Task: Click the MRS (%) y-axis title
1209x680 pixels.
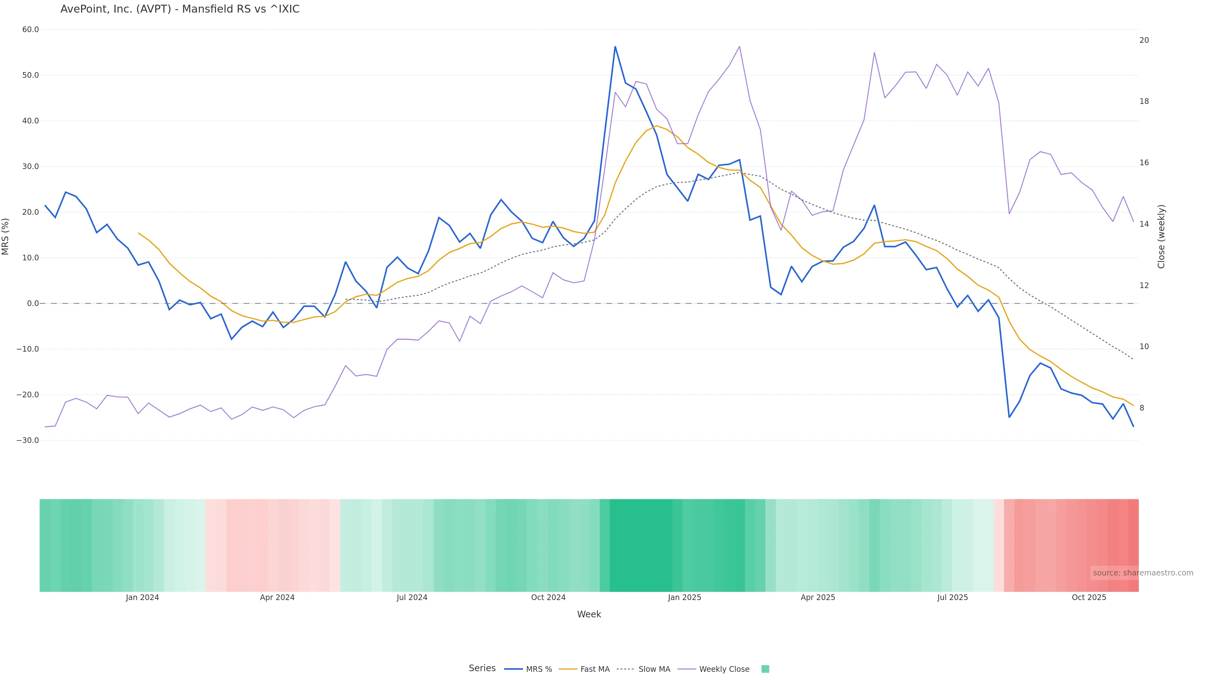Action: [6, 236]
